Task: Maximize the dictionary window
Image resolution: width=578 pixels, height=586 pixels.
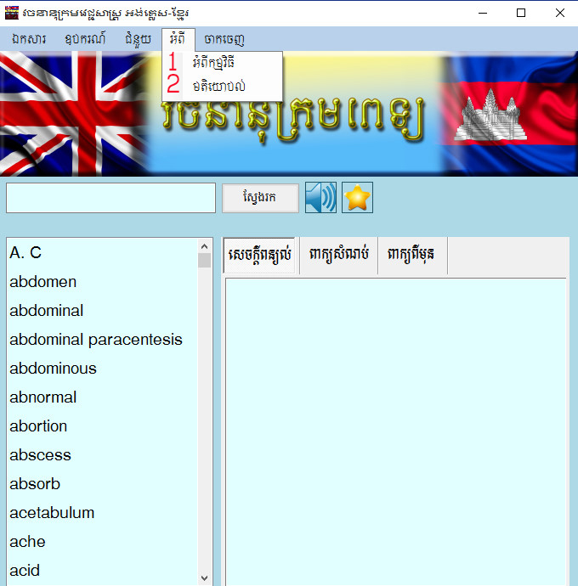Action: [x=521, y=13]
